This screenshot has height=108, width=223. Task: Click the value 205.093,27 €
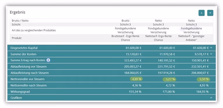(133, 67)
